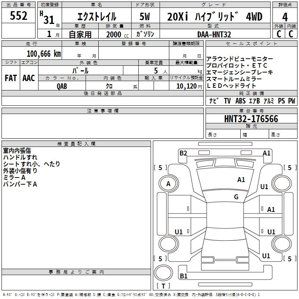Select the color number QAB field
Viewport: 299px width, 299px height.
62,86
